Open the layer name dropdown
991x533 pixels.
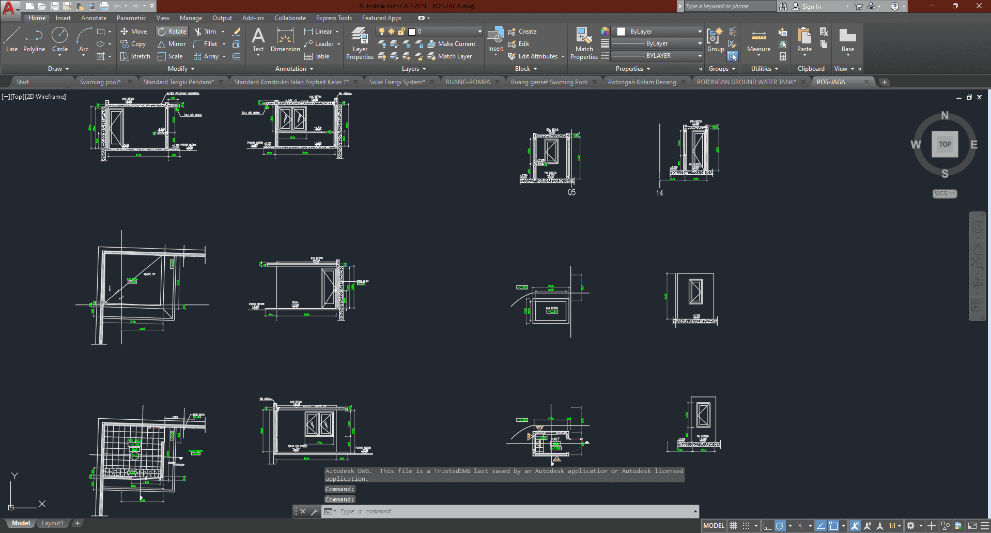pos(479,32)
